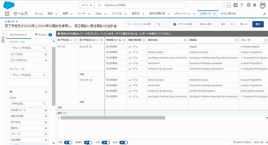Remove the 会計期間 column from list

[x=46, y=140]
